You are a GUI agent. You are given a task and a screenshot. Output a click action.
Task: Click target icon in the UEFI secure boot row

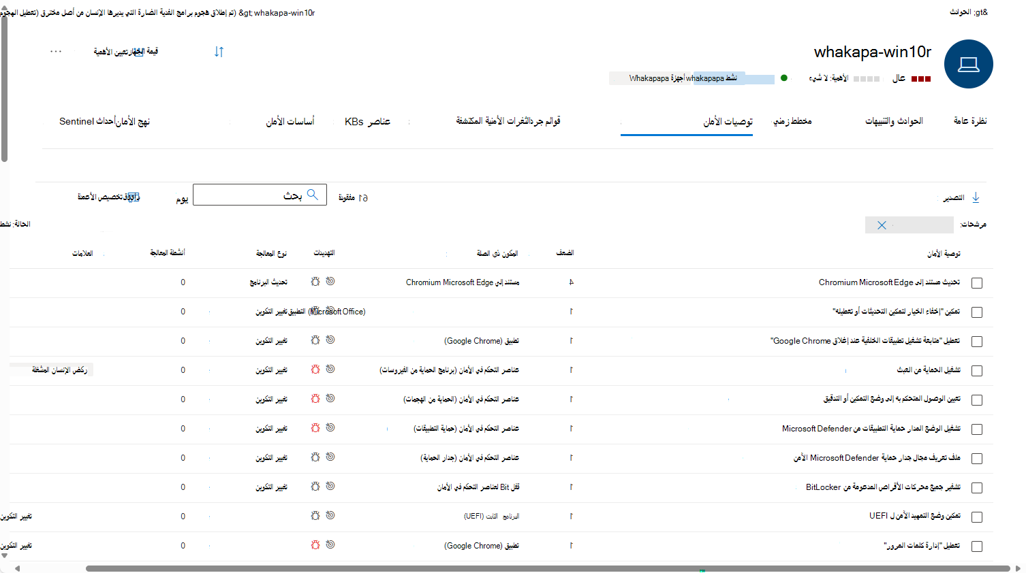click(x=330, y=515)
